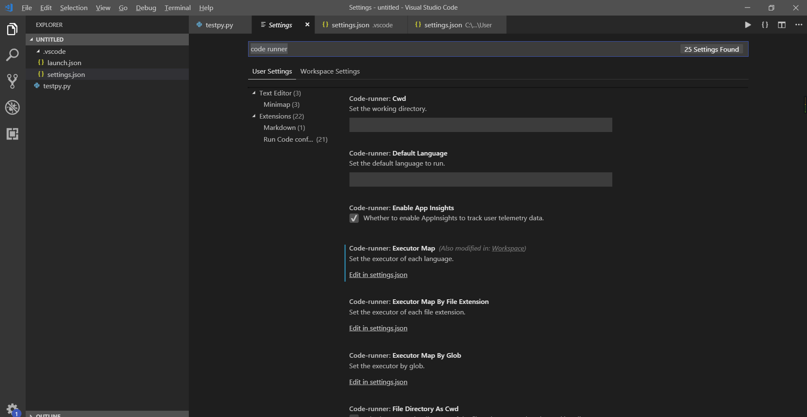This screenshot has width=807, height=417.
Task: Open the Source Control view
Action: [12, 81]
